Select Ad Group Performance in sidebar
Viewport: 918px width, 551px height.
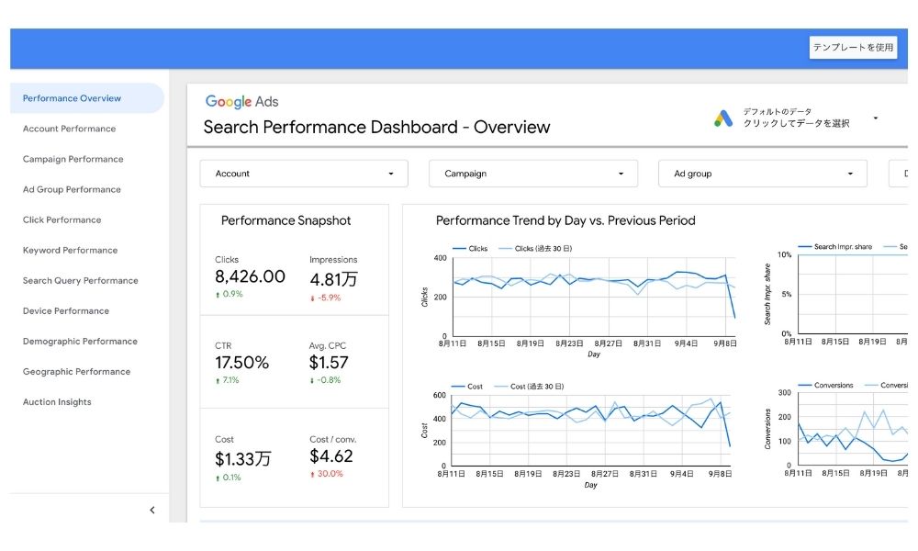pyautogui.click(x=72, y=190)
